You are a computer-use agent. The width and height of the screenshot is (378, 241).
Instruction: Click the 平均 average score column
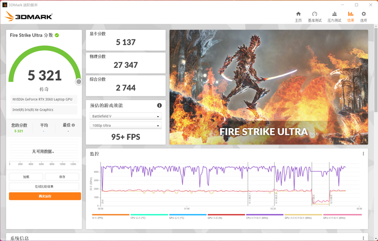click(x=44, y=128)
